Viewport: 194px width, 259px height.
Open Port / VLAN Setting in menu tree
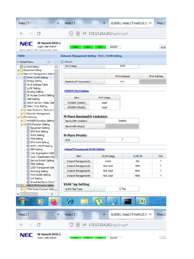37,77
